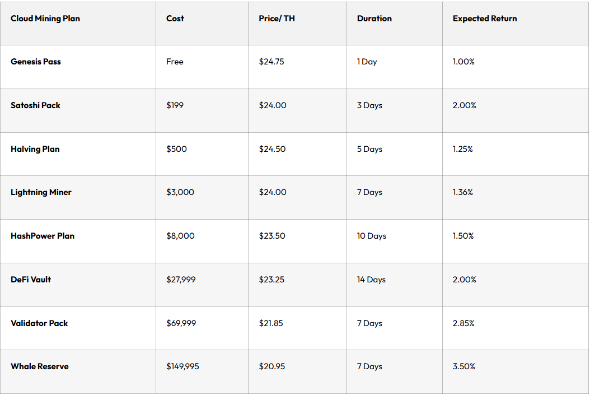Click the Cost column header

[175, 18]
